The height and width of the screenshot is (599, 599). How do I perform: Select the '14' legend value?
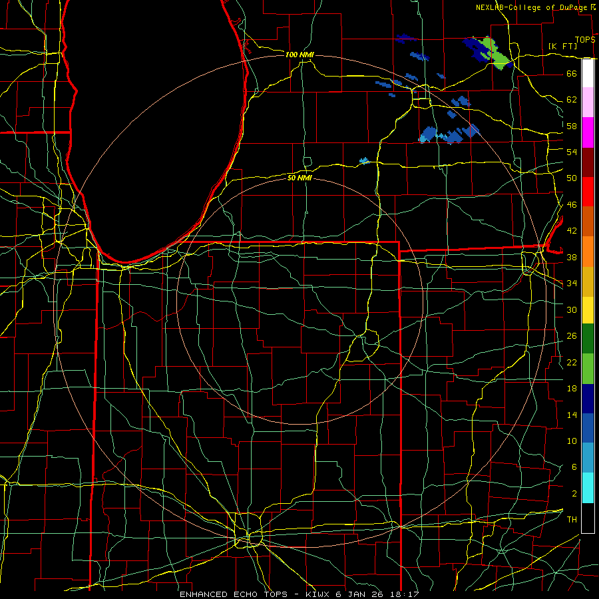point(572,415)
